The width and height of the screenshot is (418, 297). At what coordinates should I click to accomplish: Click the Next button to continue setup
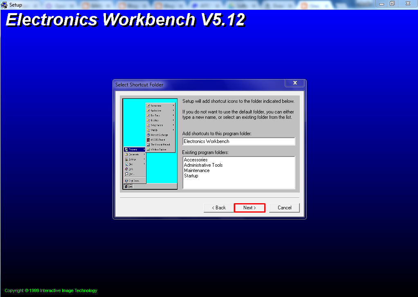pos(249,208)
